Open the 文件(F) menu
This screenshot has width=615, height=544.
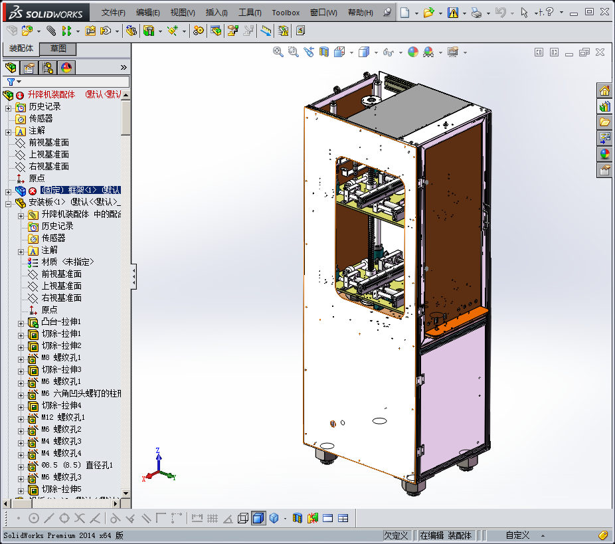point(113,13)
